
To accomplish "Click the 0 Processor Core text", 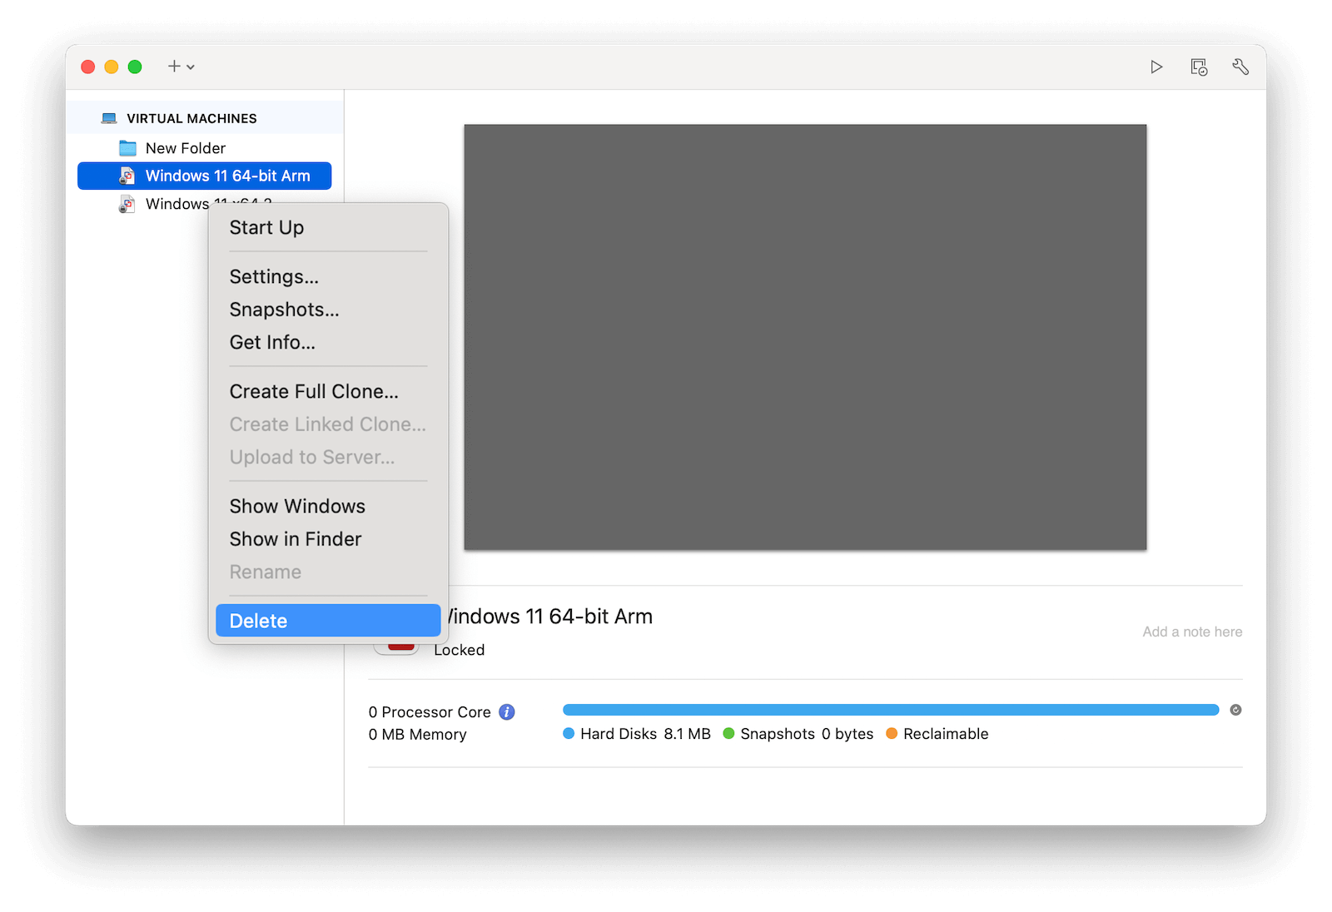I will click(x=430, y=712).
